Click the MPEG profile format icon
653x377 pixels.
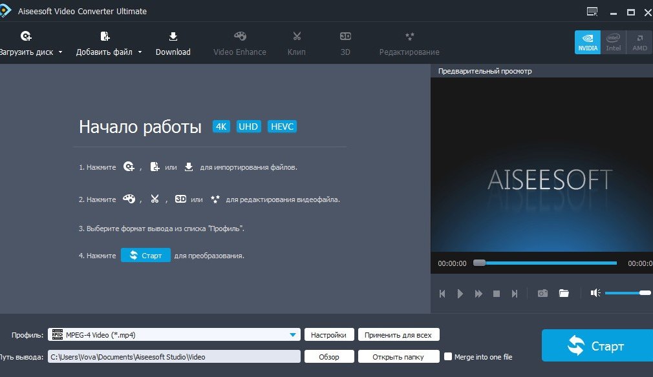58,334
